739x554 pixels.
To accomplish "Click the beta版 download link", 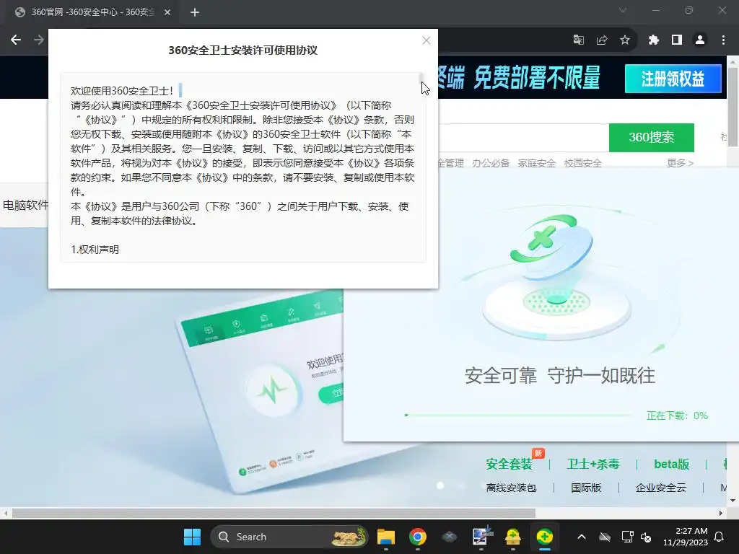I will (x=672, y=464).
